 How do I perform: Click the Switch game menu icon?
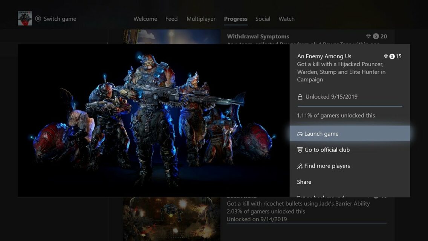point(38,18)
